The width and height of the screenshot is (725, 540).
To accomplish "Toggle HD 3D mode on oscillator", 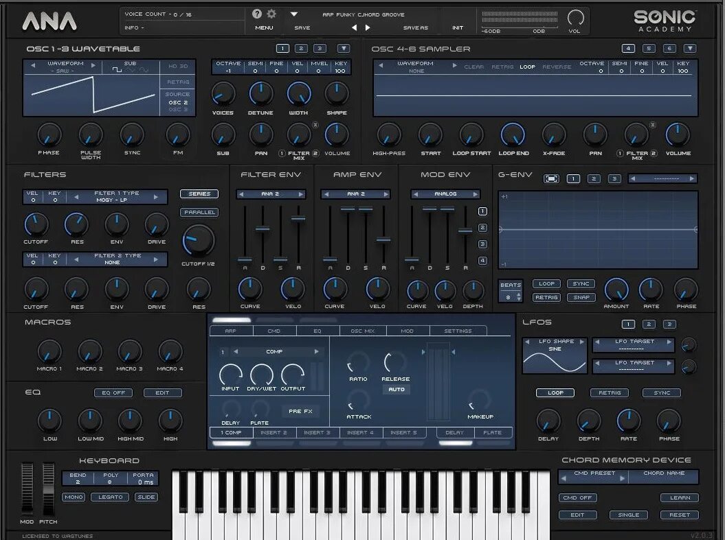I will [178, 66].
